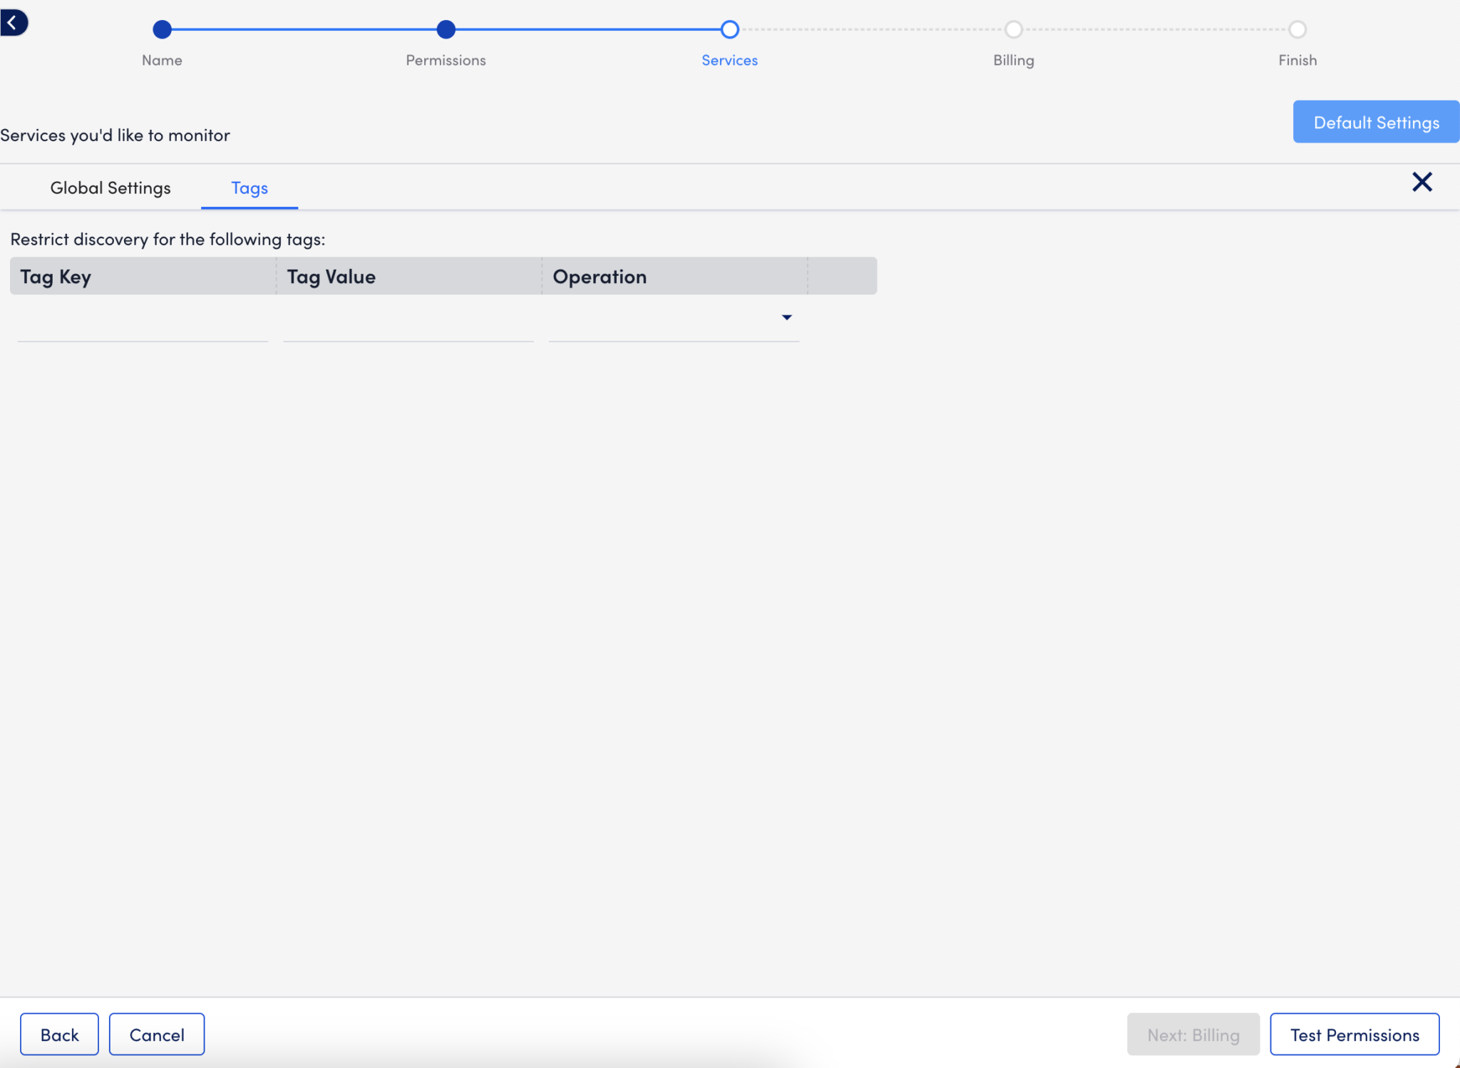
Task: Open the Operation dropdown arrow
Action: [x=786, y=318]
